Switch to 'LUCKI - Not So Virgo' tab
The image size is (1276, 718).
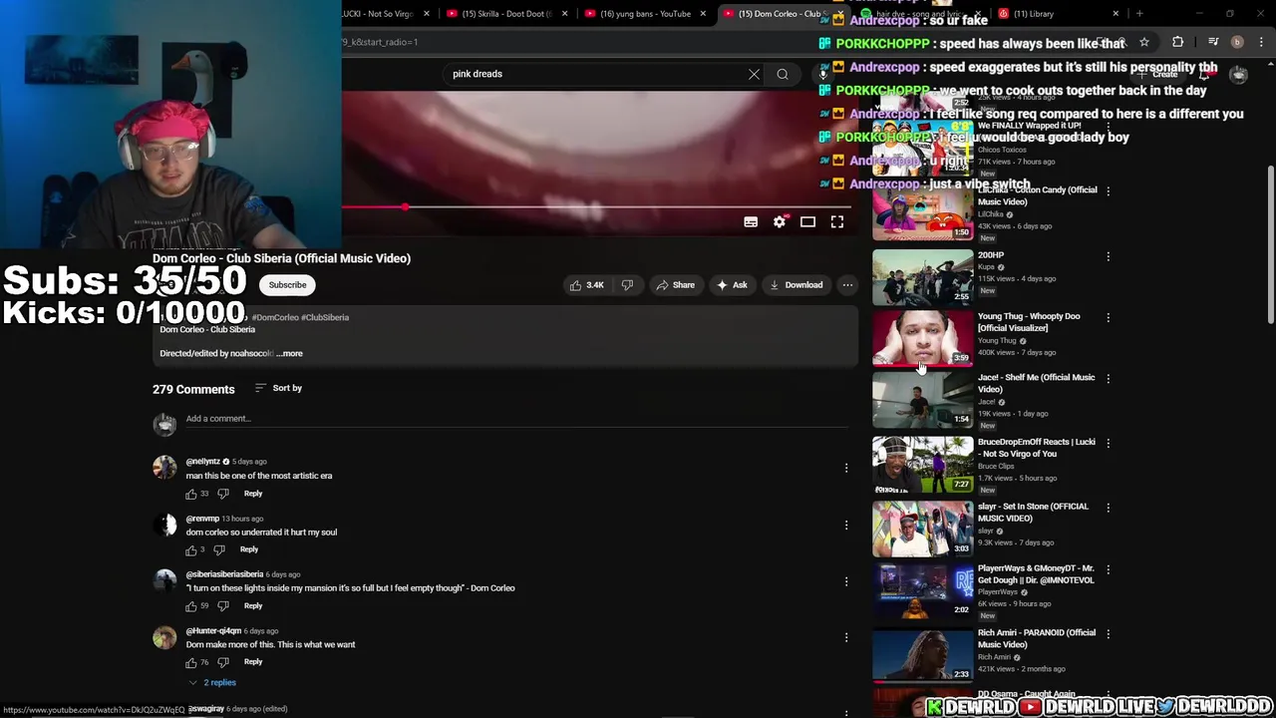[x=379, y=14]
